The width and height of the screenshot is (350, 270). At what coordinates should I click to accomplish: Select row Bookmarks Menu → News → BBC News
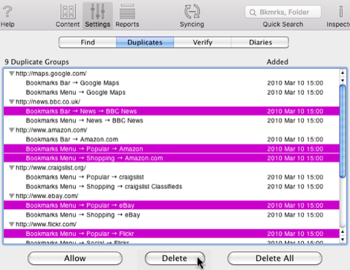[172, 120]
